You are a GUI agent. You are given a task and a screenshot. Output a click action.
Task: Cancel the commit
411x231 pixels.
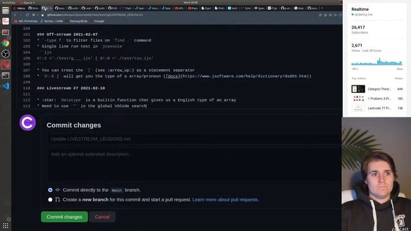[x=102, y=217]
